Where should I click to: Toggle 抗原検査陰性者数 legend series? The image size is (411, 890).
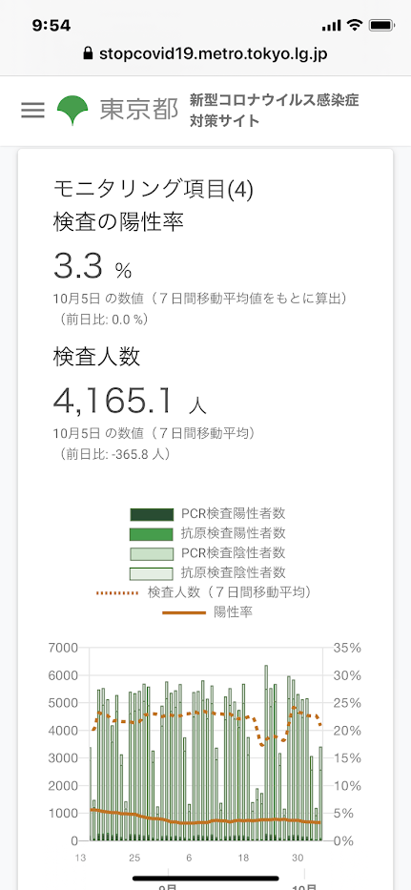[207, 572]
